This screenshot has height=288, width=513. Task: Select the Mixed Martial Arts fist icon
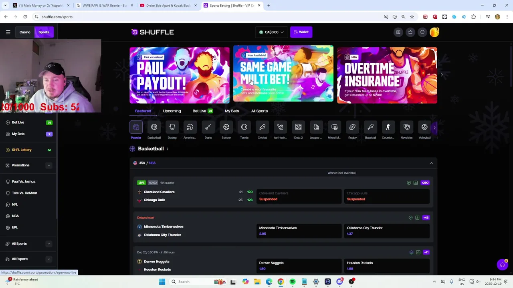(x=334, y=127)
